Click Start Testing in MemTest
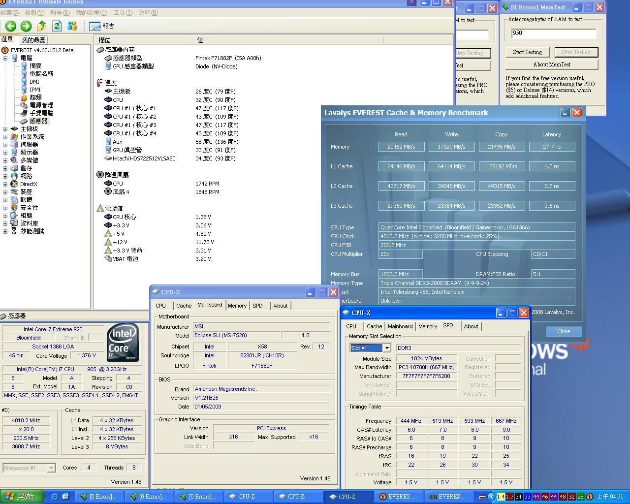The image size is (630, 504). (x=527, y=52)
